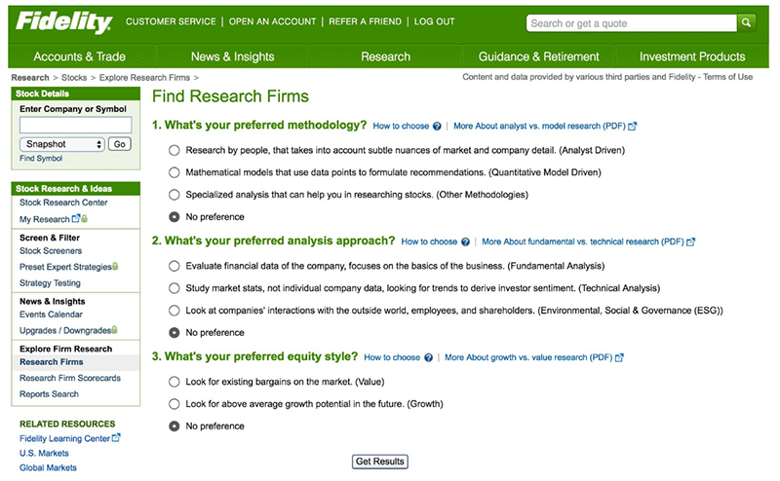Image resolution: width=780 pixels, height=481 pixels.
Task: Open Research main menu
Action: point(386,56)
